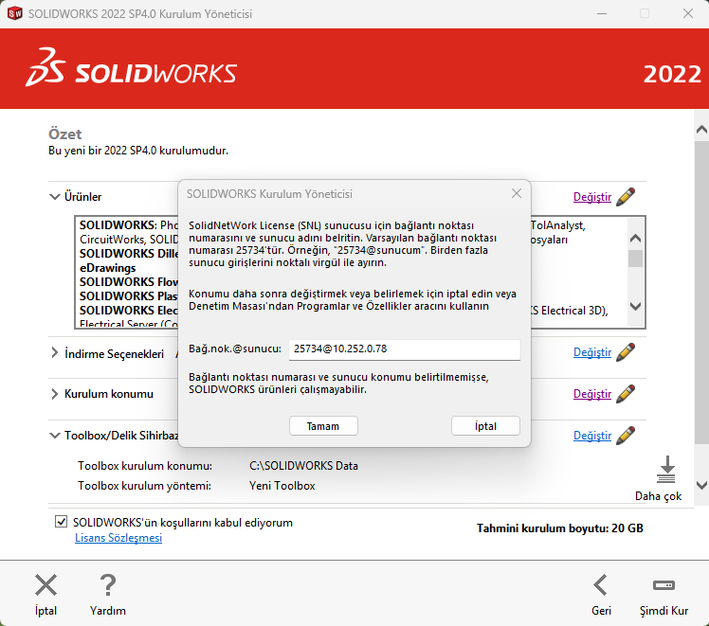Click C:\SOLIDWORKS Data path text

point(303,466)
